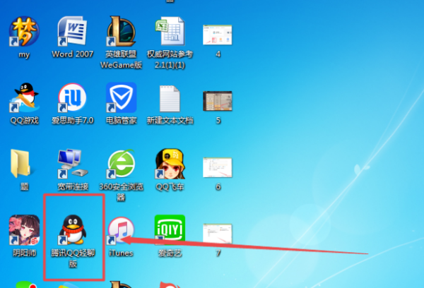
Task: Select the 权威网站参考 Excel file
Action: click(x=170, y=31)
